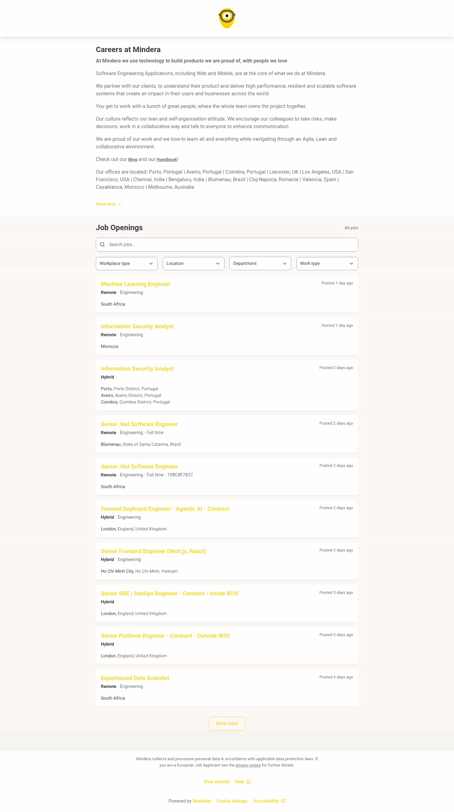
Task: Click the Mindera minion logo
Action: 227,18
